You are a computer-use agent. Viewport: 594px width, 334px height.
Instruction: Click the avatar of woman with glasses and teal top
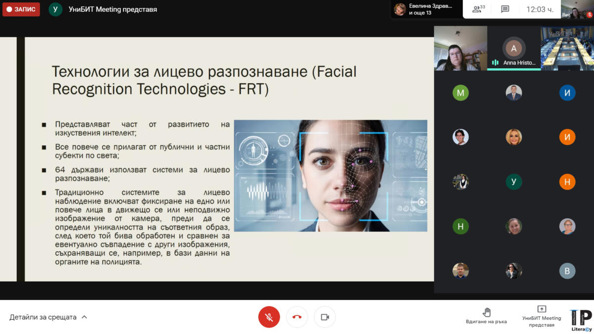click(567, 226)
